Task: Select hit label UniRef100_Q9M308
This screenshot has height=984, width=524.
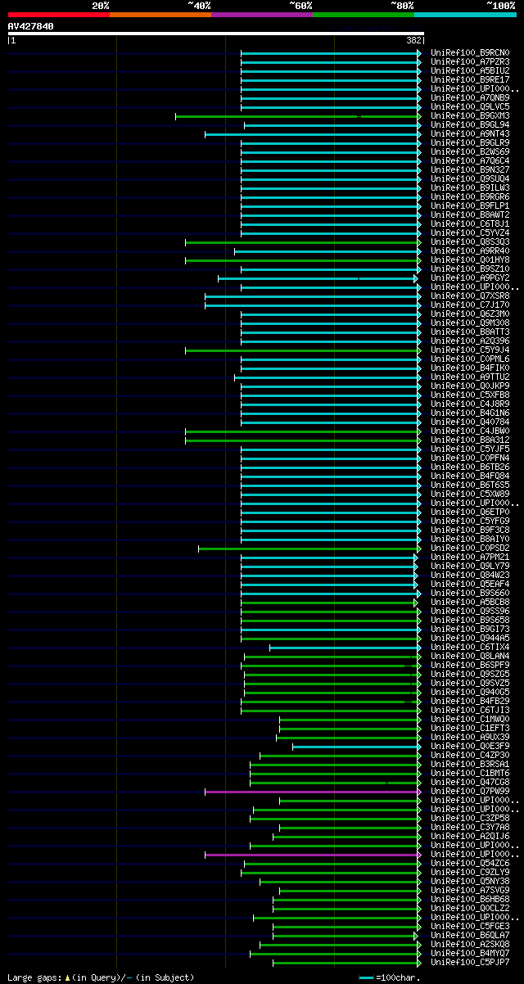Action: click(471, 323)
